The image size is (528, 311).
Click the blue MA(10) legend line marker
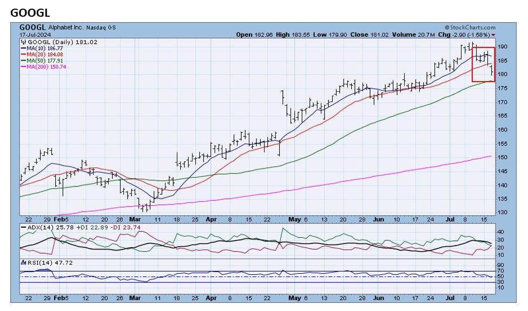click(x=24, y=48)
